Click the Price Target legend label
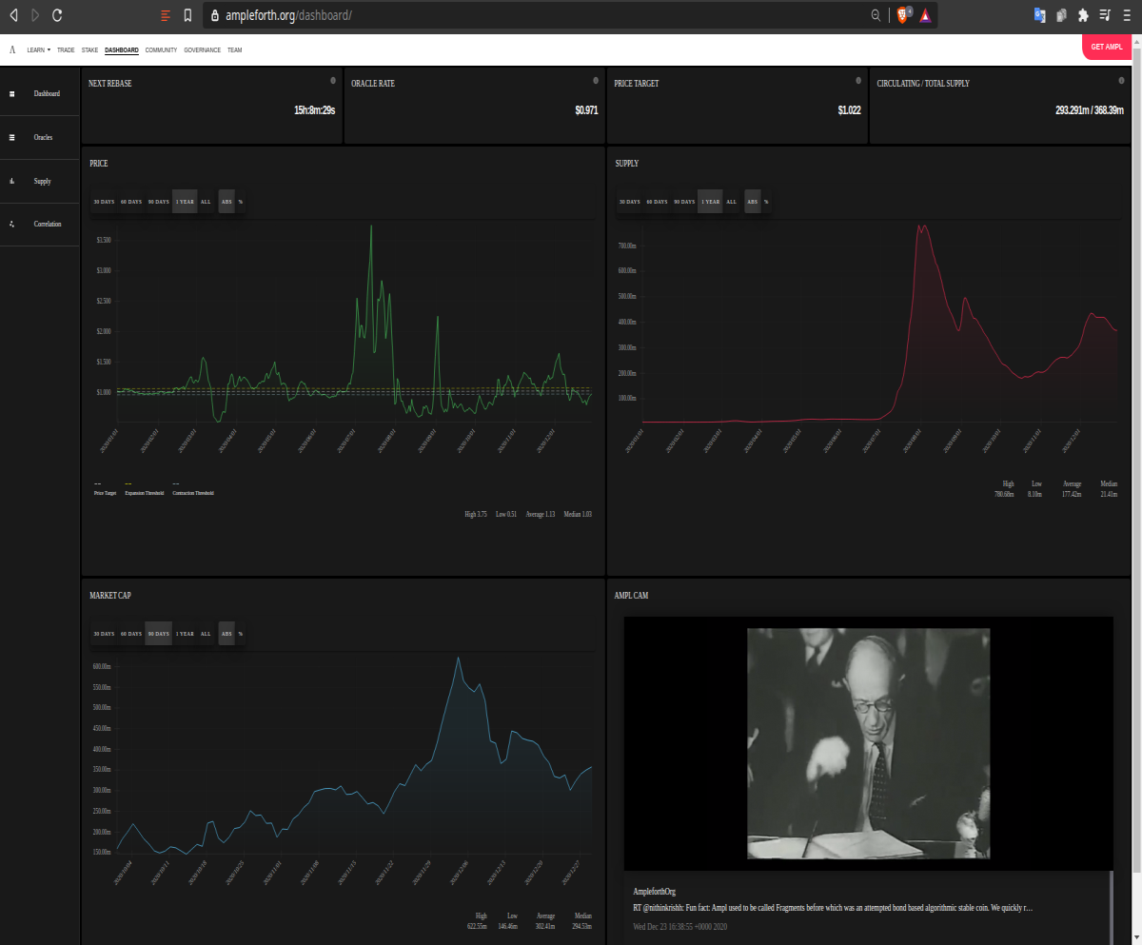This screenshot has width=1142, height=945. [x=104, y=493]
